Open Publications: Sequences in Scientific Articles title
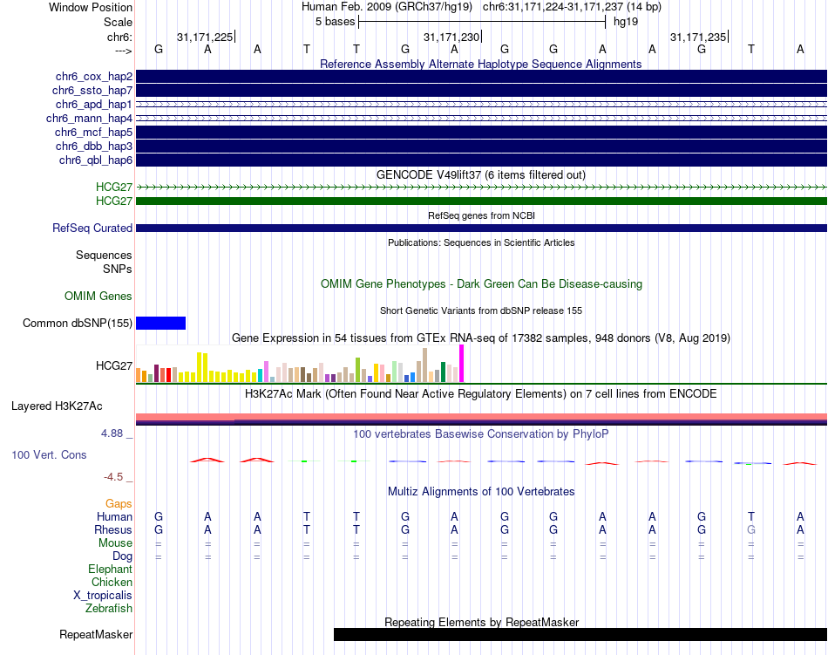The height and width of the screenshot is (655, 828). (x=481, y=242)
